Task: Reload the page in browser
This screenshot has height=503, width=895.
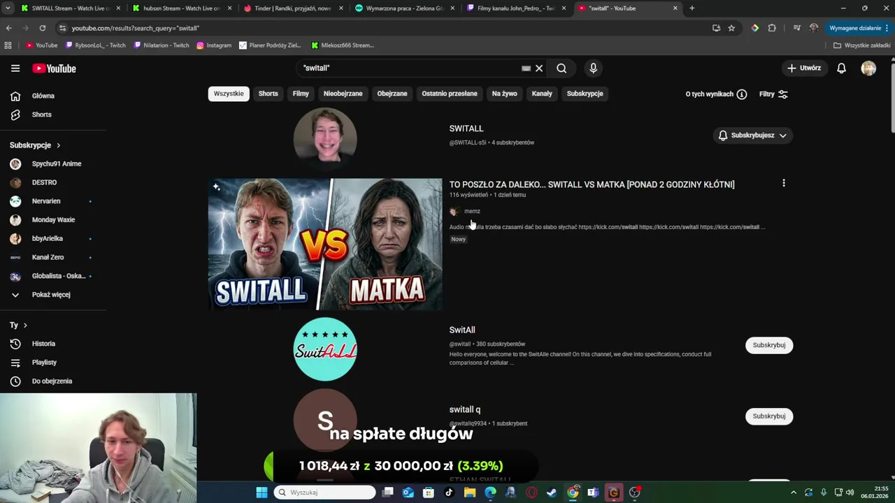Action: click(x=43, y=28)
